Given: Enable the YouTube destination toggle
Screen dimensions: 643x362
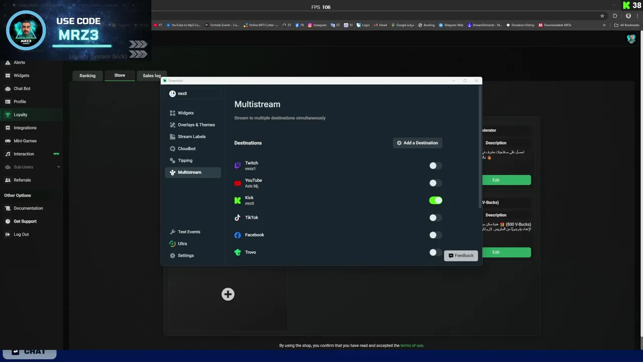Looking at the screenshot, I should 436,183.
